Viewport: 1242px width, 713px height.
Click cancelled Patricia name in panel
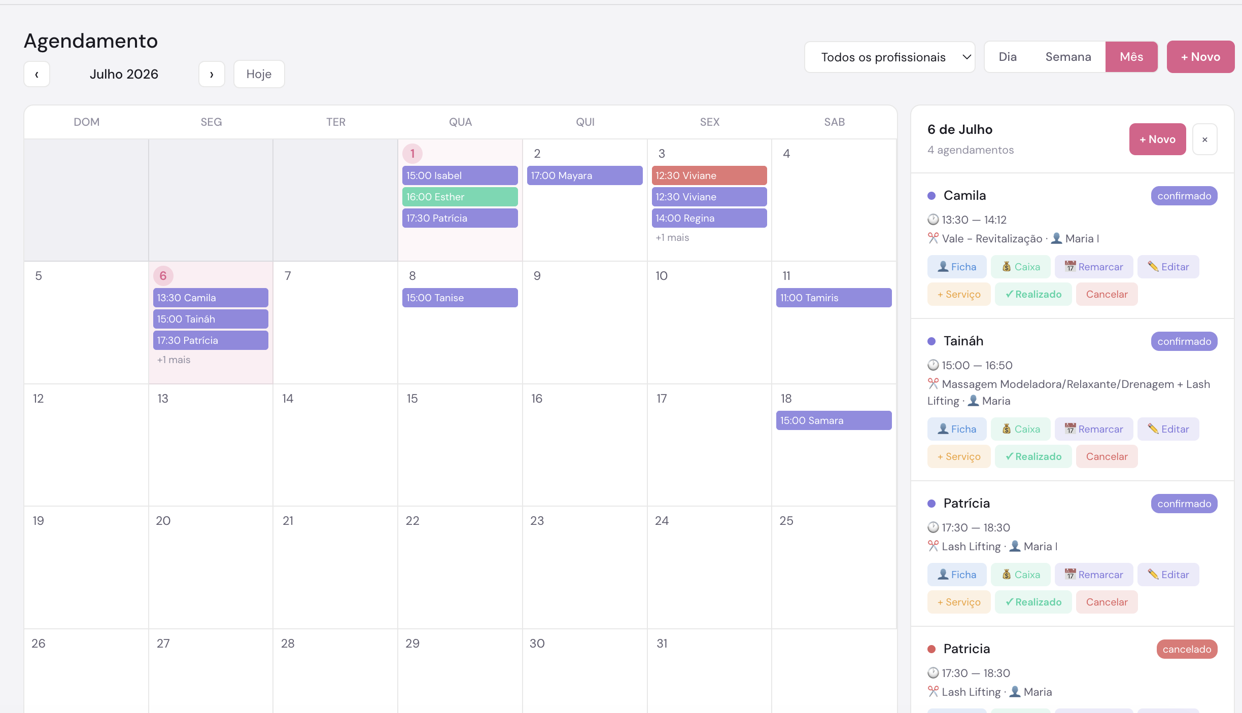pos(967,649)
